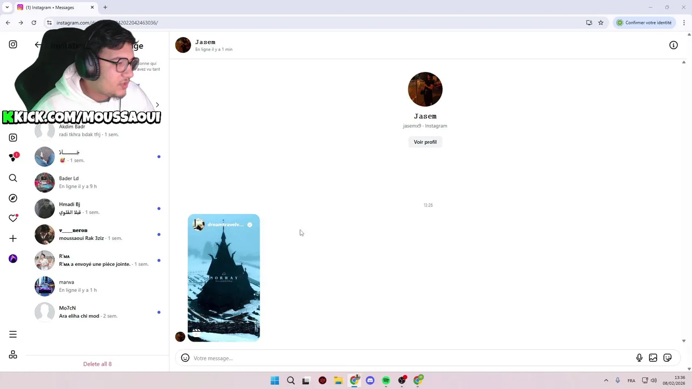Open marwa conversation
Viewport: 692px width, 389px height.
(97, 286)
